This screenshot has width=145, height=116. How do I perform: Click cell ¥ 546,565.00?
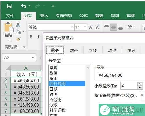click(26, 86)
